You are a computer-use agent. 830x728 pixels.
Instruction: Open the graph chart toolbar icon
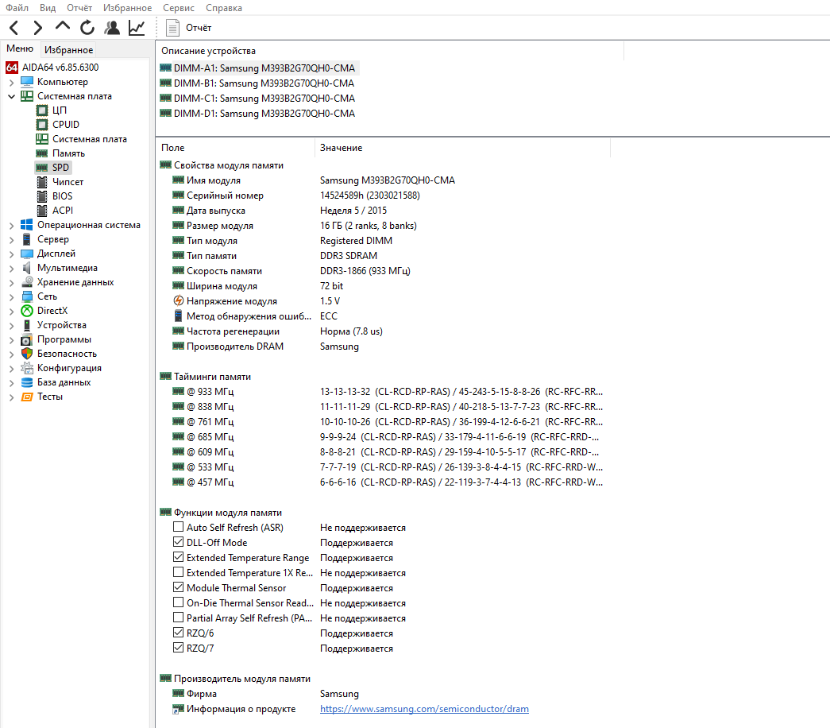(137, 28)
